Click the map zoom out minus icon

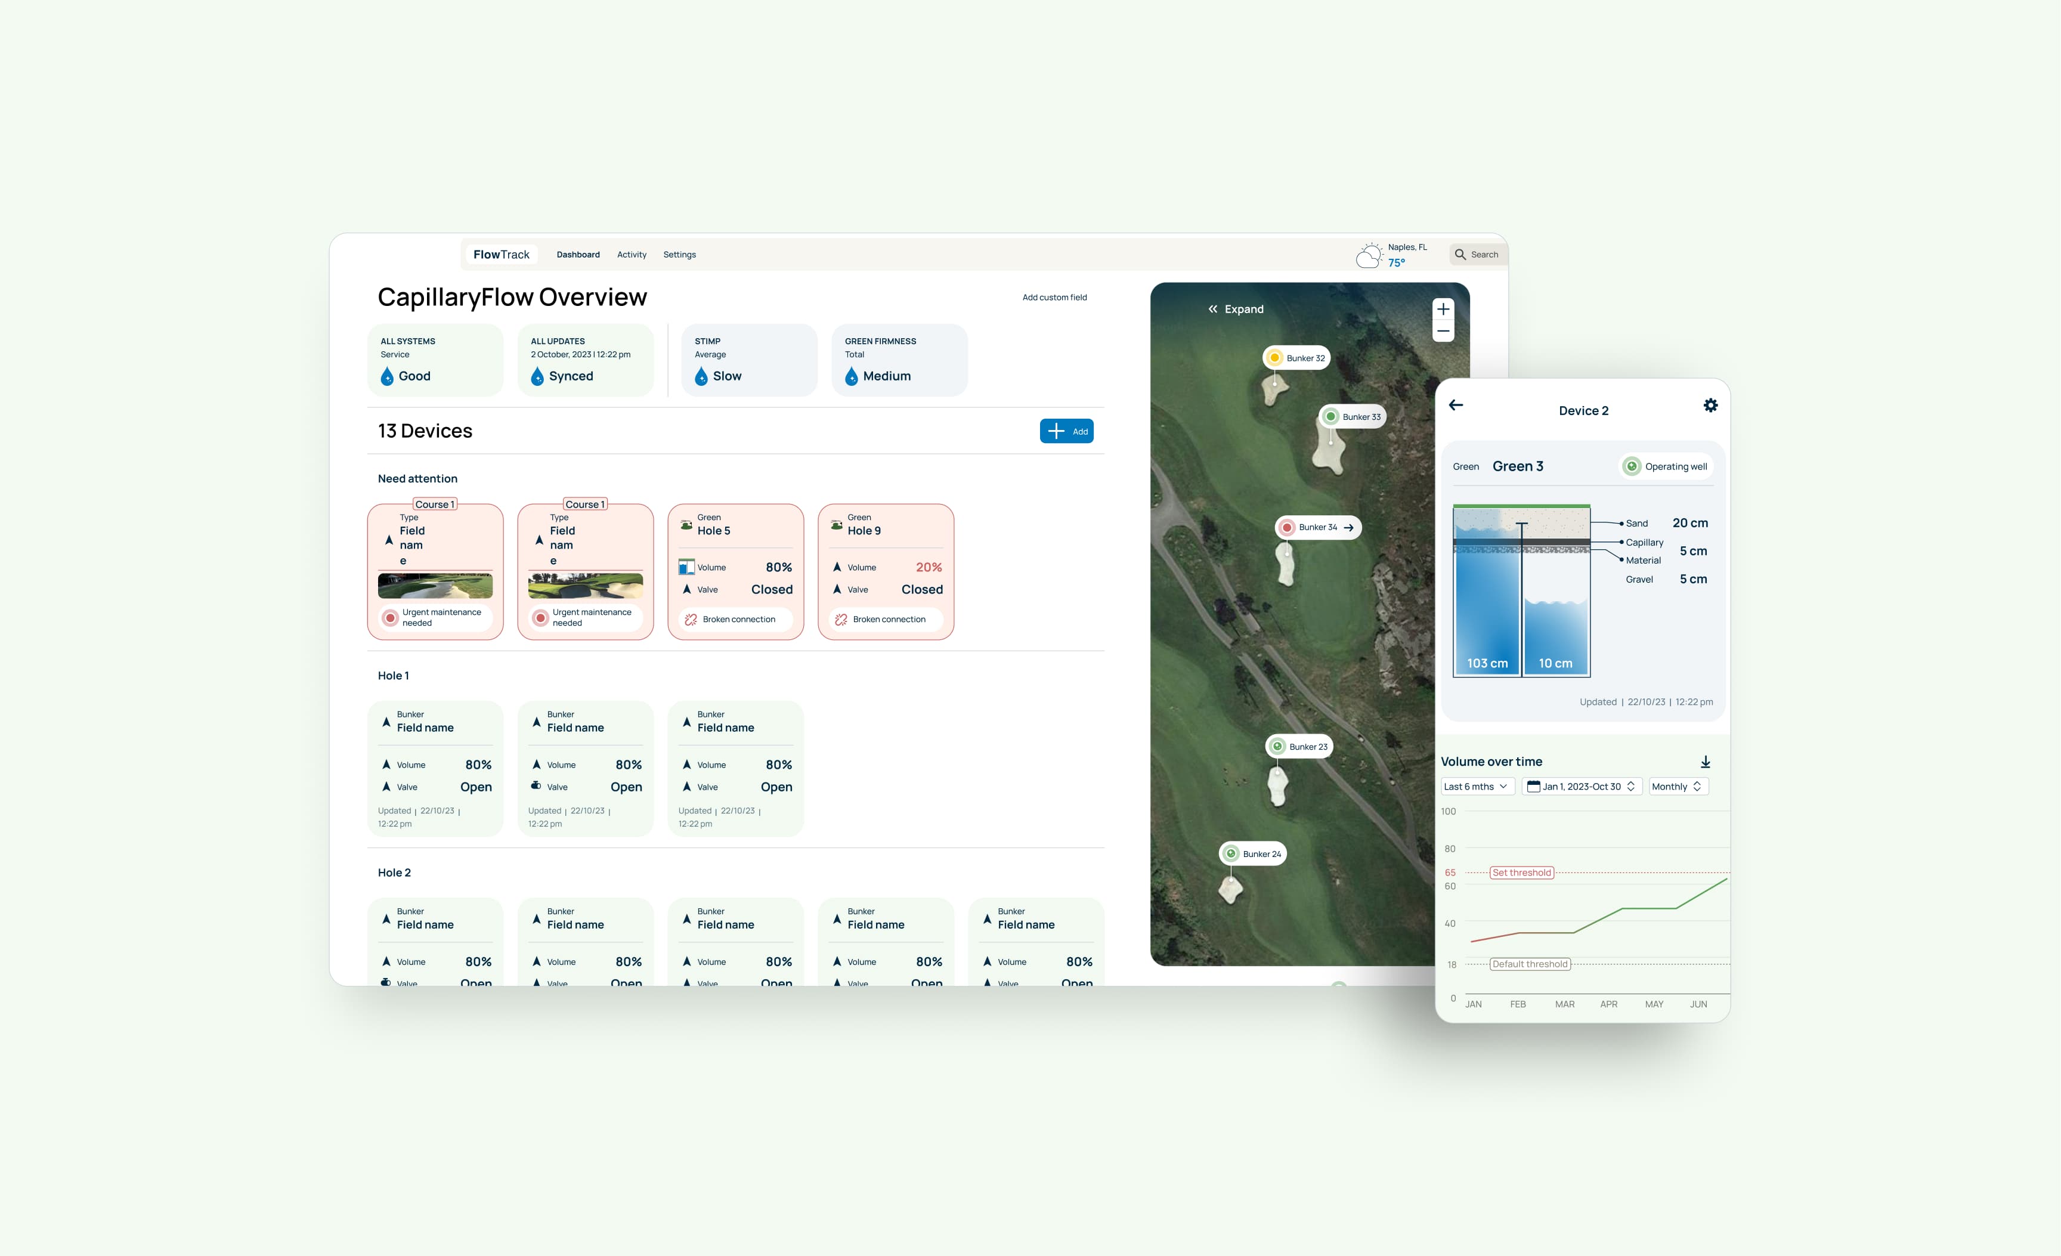1443,331
